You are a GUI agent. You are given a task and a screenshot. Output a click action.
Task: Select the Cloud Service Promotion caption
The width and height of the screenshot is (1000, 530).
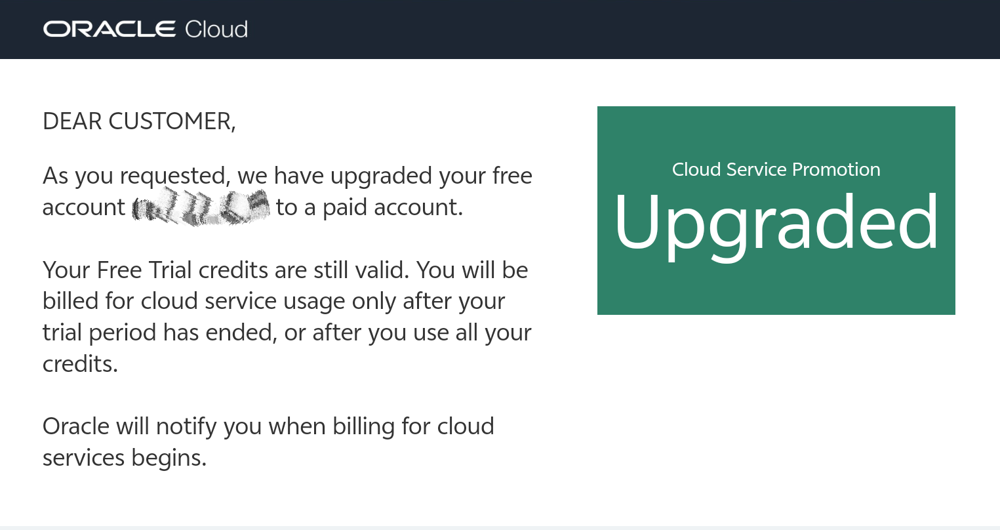point(776,169)
